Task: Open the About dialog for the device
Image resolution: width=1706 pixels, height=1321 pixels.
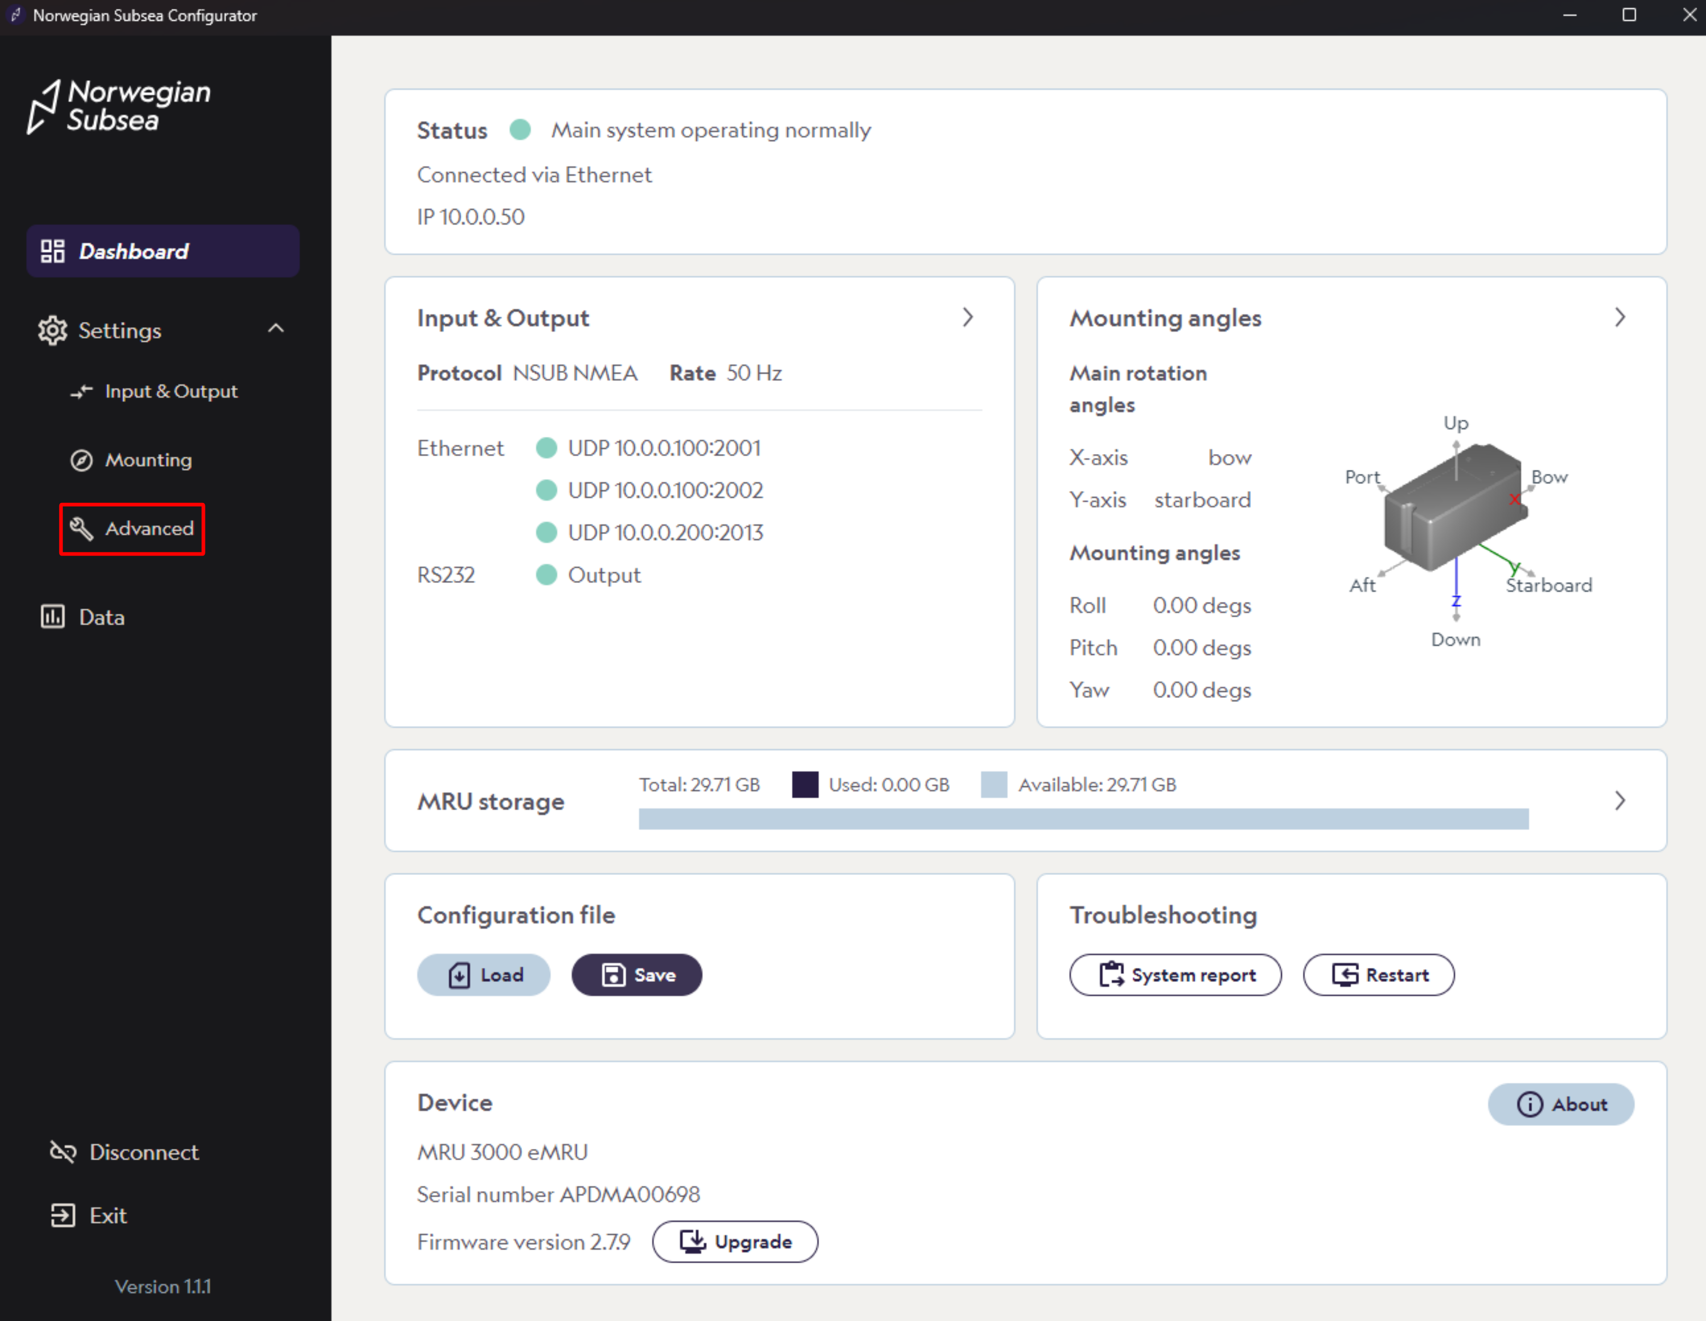Action: [x=1560, y=1104]
